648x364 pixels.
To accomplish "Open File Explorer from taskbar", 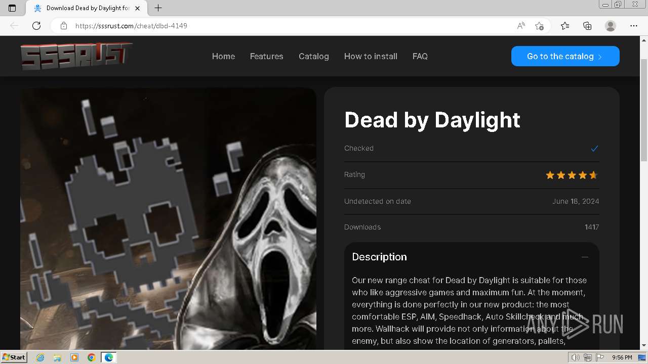I will (x=57, y=357).
